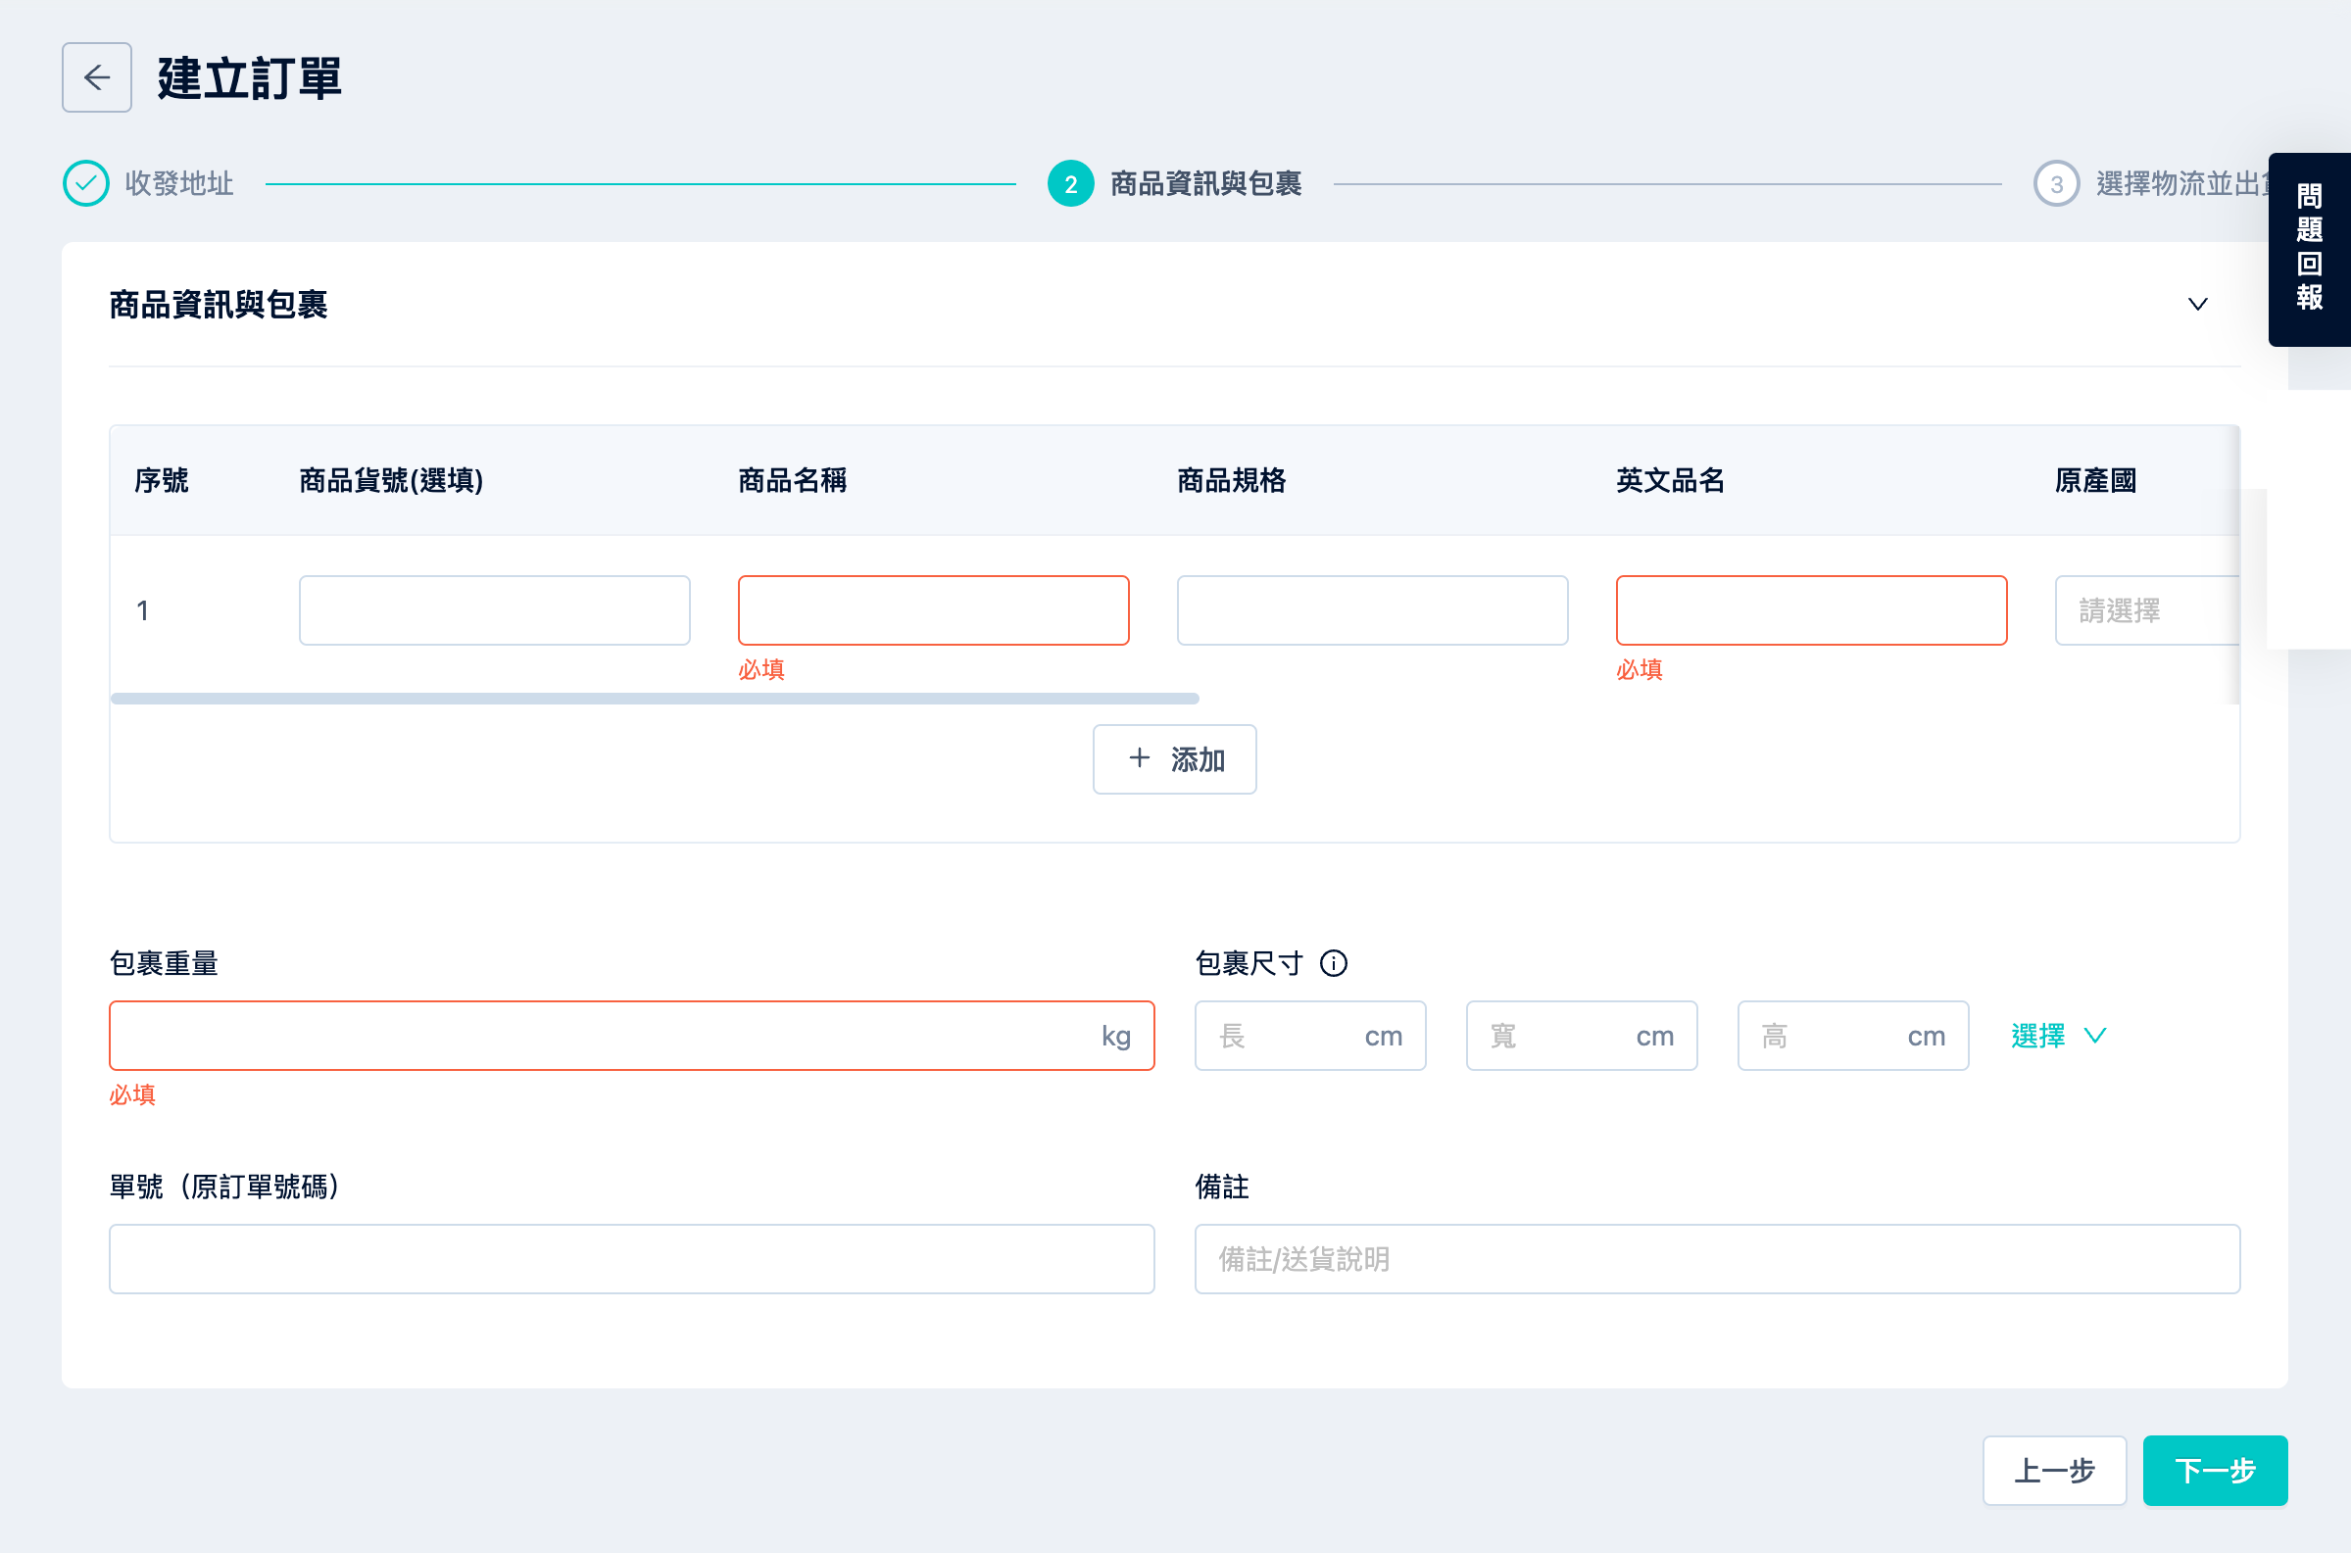The image size is (2351, 1553).
Task: Click the 下一步 button
Action: (x=2215, y=1470)
